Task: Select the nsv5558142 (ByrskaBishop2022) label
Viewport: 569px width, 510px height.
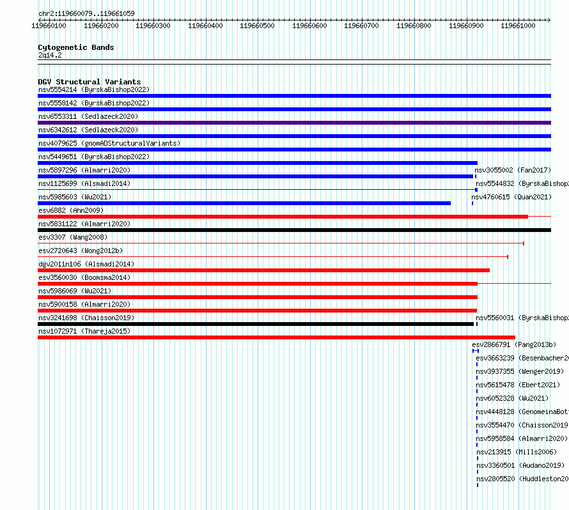Action: tap(94, 103)
